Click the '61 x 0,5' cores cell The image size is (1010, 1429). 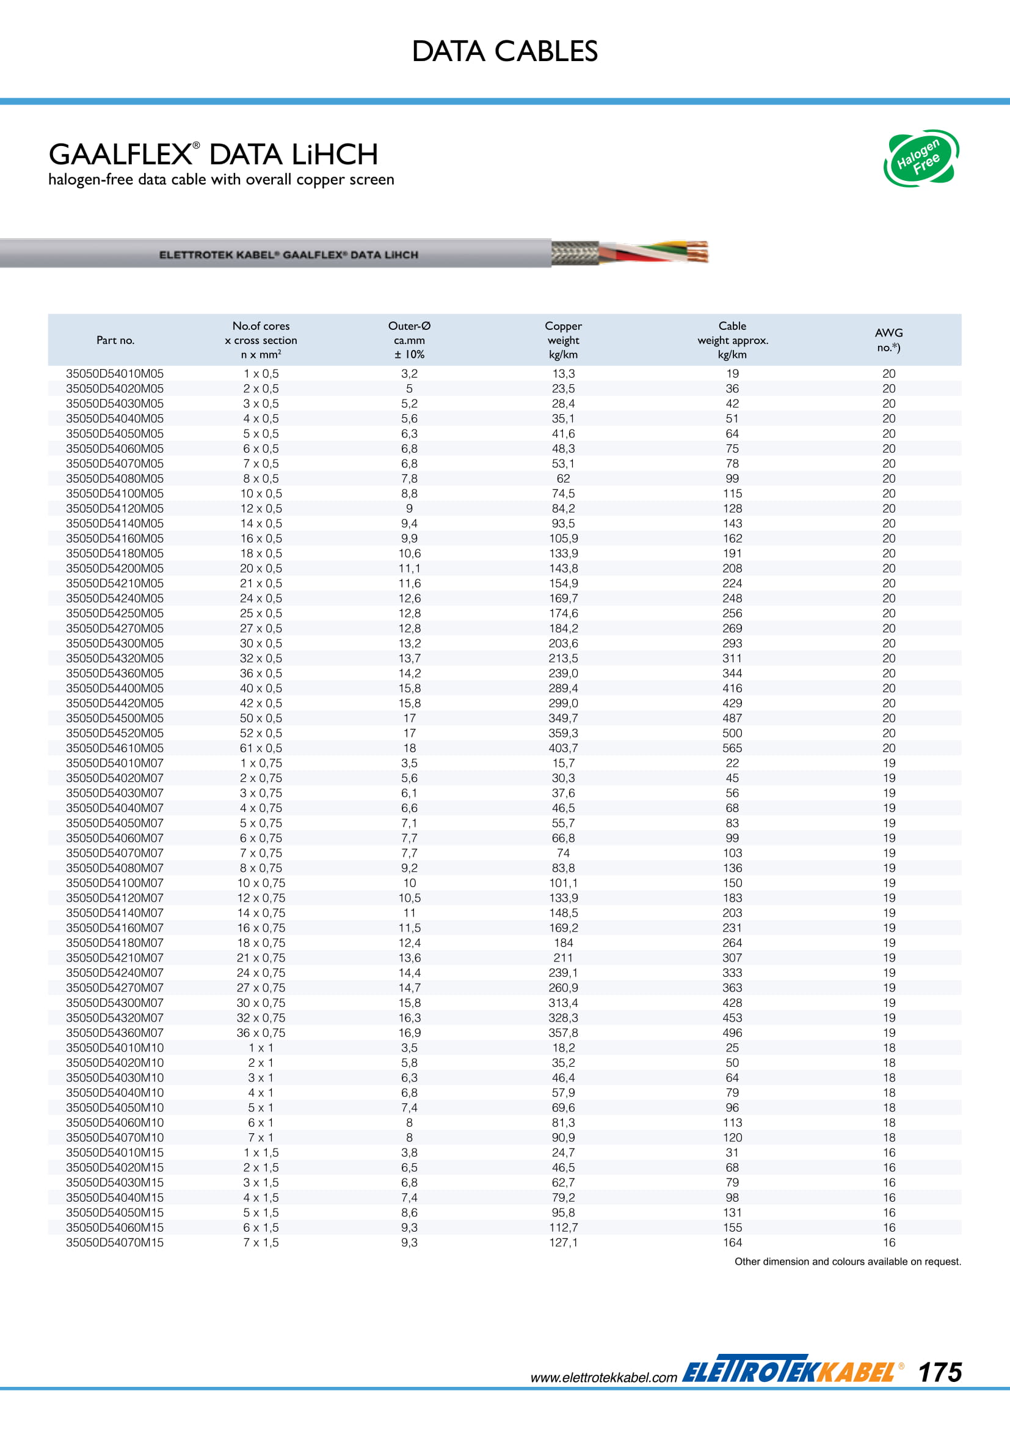pos(261,748)
